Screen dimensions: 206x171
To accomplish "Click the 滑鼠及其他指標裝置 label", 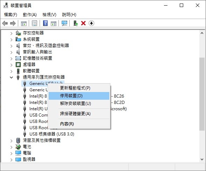I will point(42,140).
